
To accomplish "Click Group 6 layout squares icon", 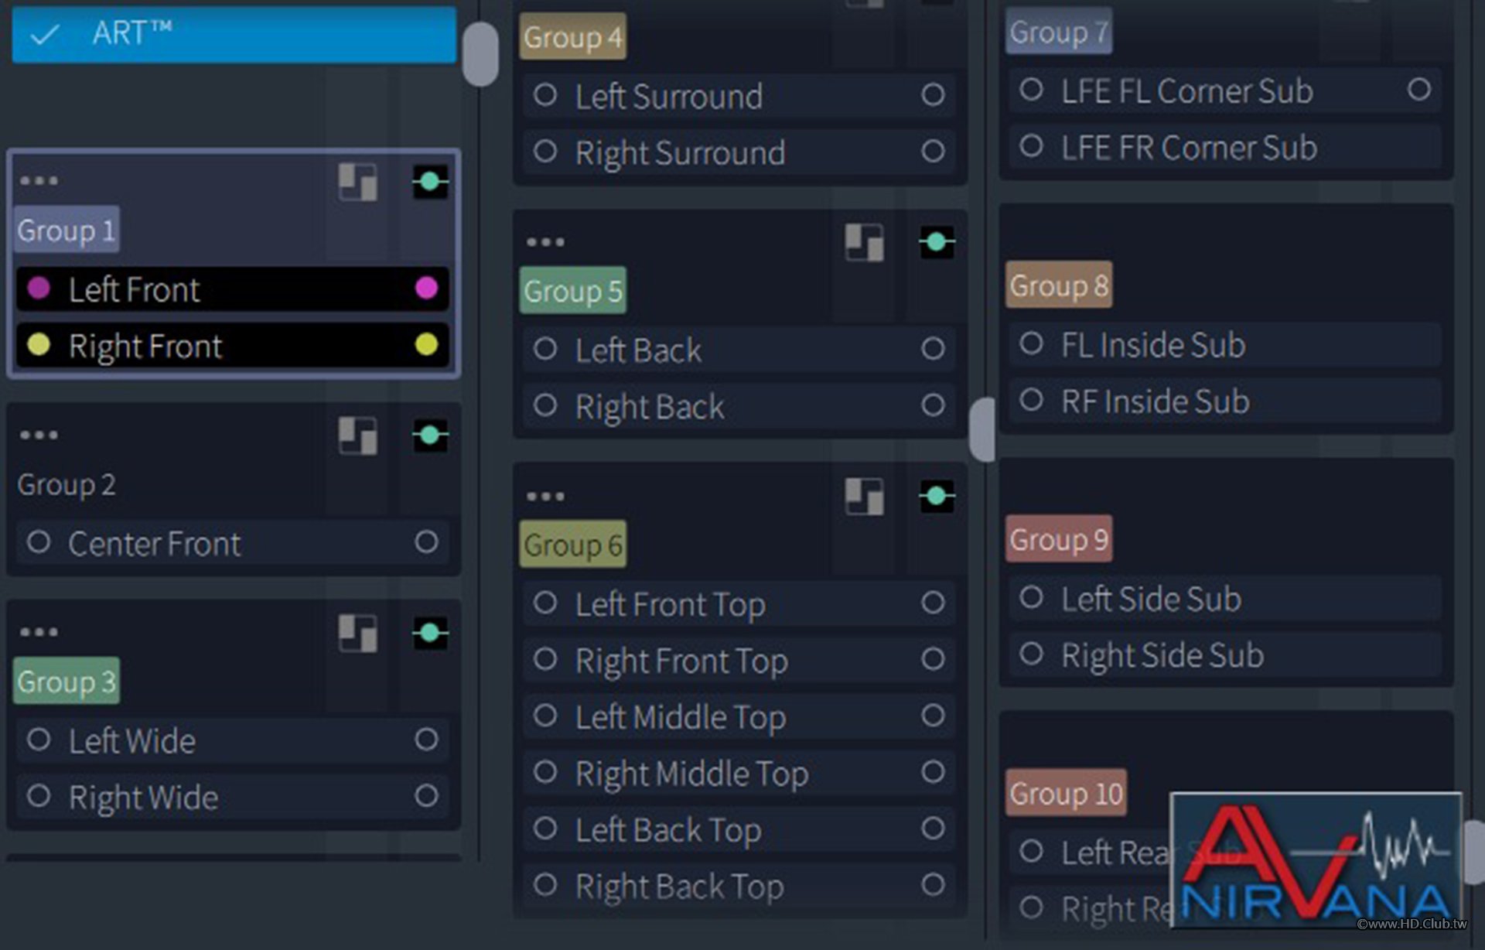I will pyautogui.click(x=864, y=497).
